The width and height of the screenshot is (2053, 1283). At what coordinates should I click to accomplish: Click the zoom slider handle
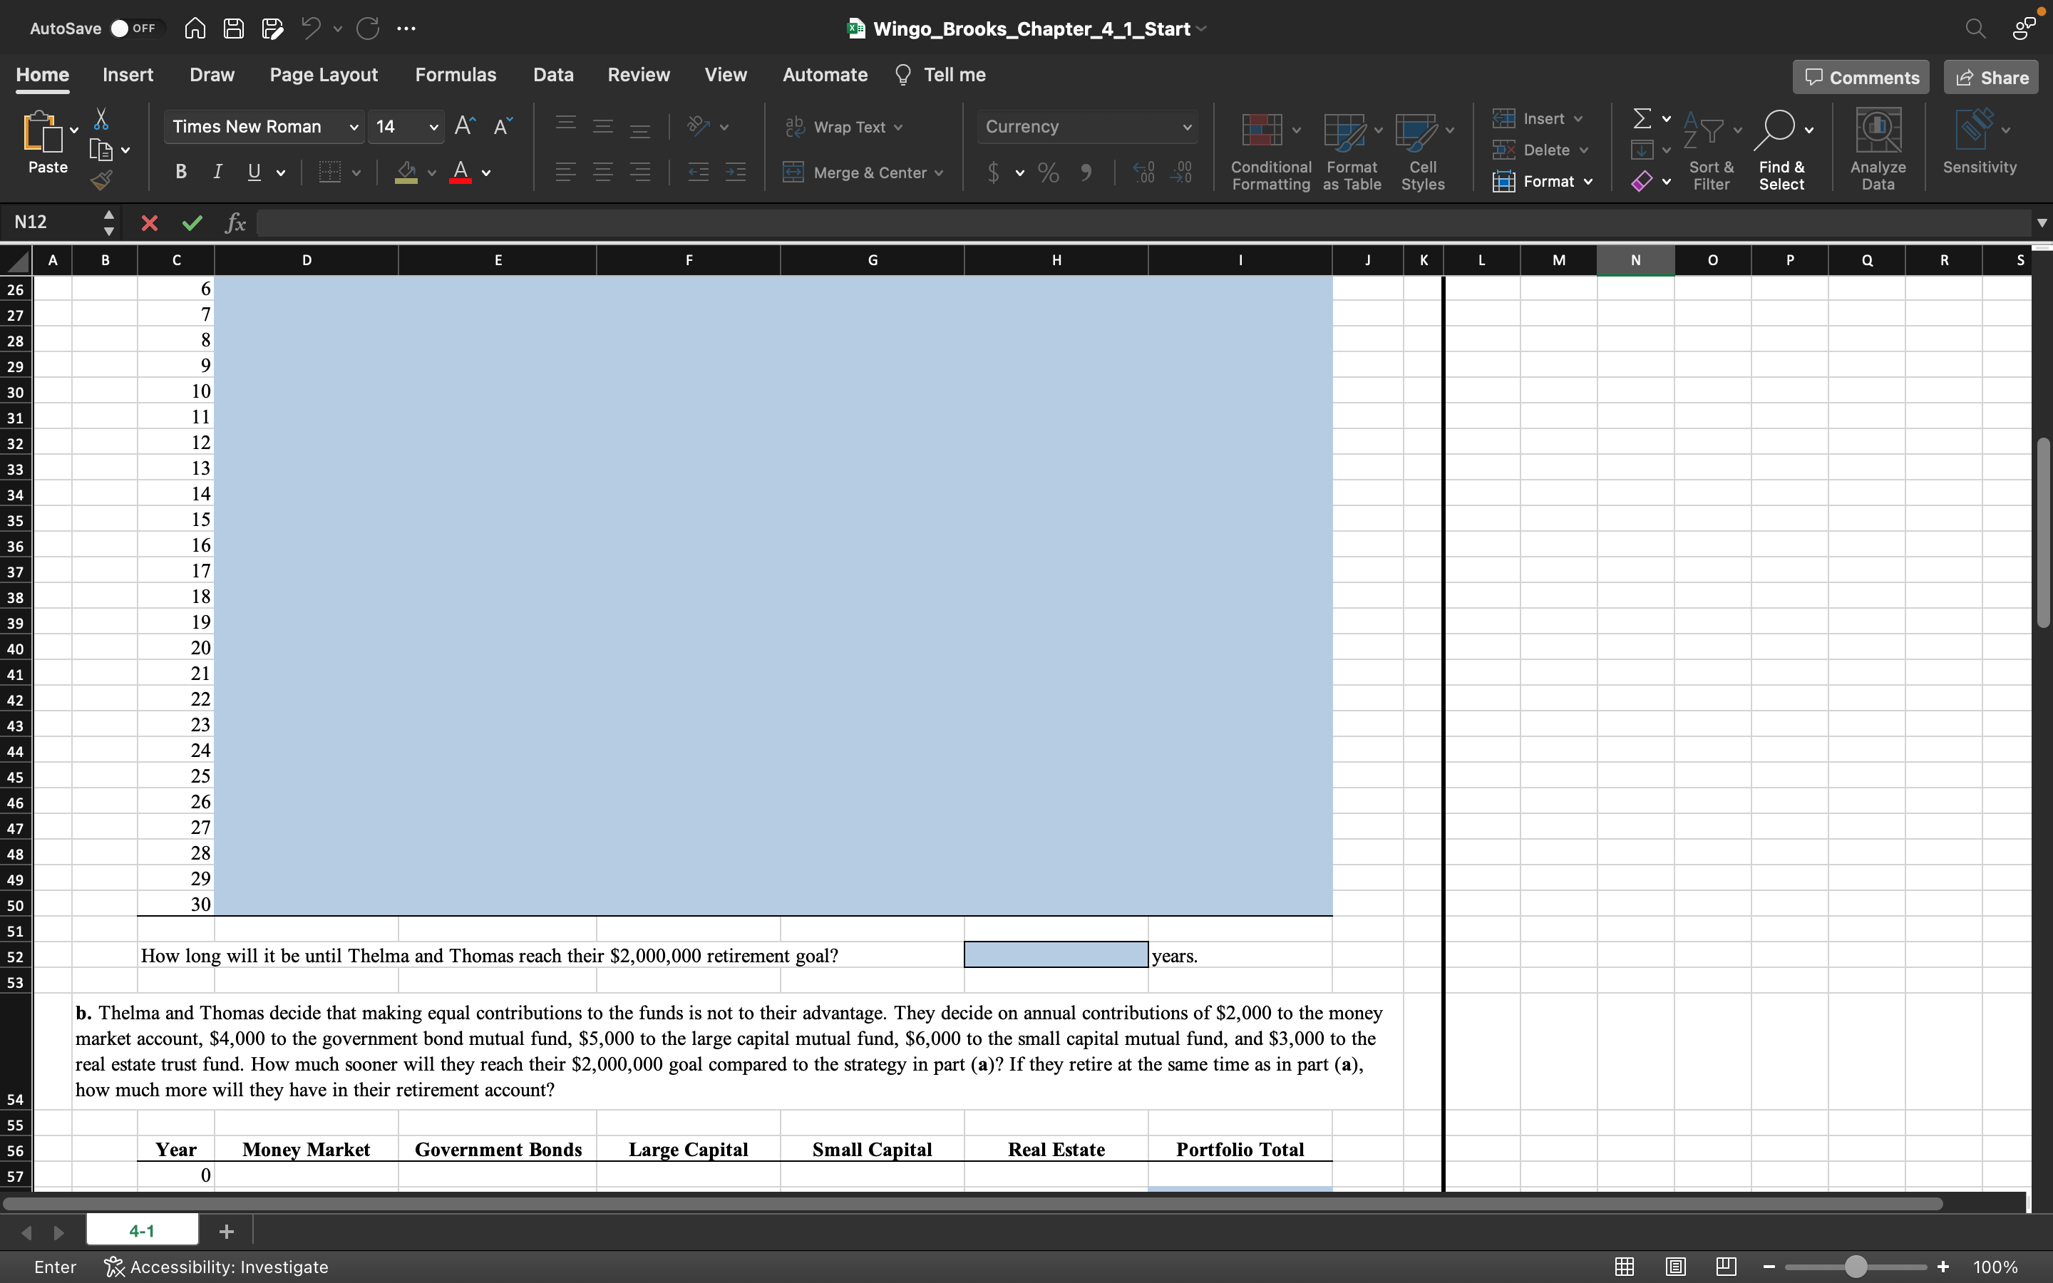(x=1856, y=1267)
